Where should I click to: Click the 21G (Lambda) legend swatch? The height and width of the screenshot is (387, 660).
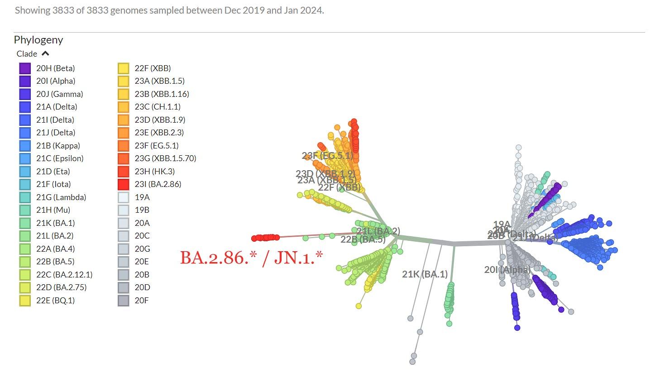25,197
